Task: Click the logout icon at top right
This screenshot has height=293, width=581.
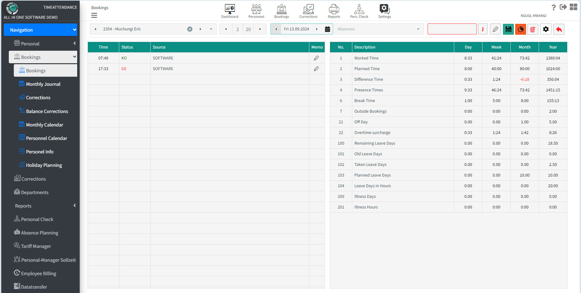Action: [563, 7]
